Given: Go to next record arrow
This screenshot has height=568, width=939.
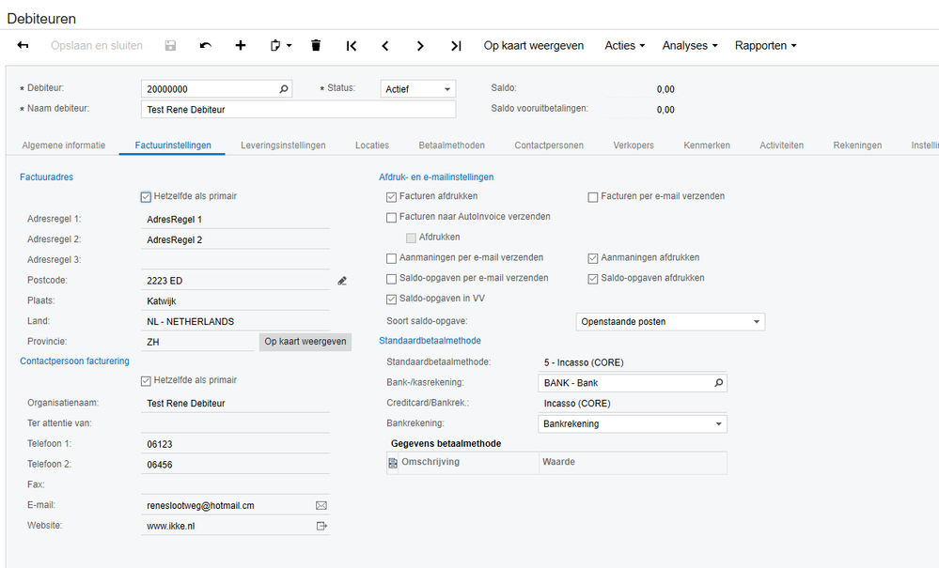Looking at the screenshot, I should coord(420,45).
